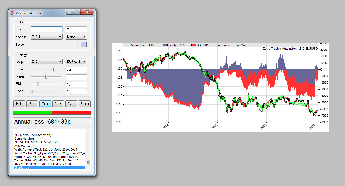Click the Risk slider handle
This screenshot has height=186, width=345.
tap(37, 84)
